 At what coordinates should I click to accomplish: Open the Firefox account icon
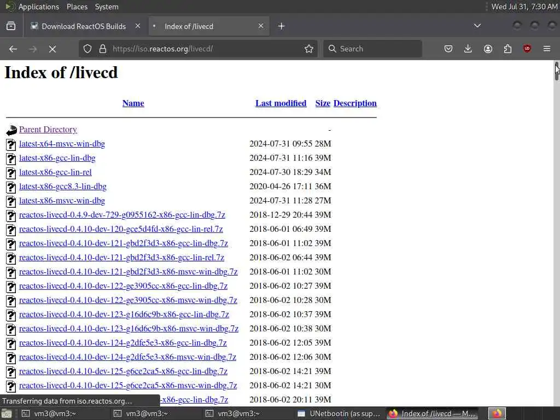(x=488, y=49)
